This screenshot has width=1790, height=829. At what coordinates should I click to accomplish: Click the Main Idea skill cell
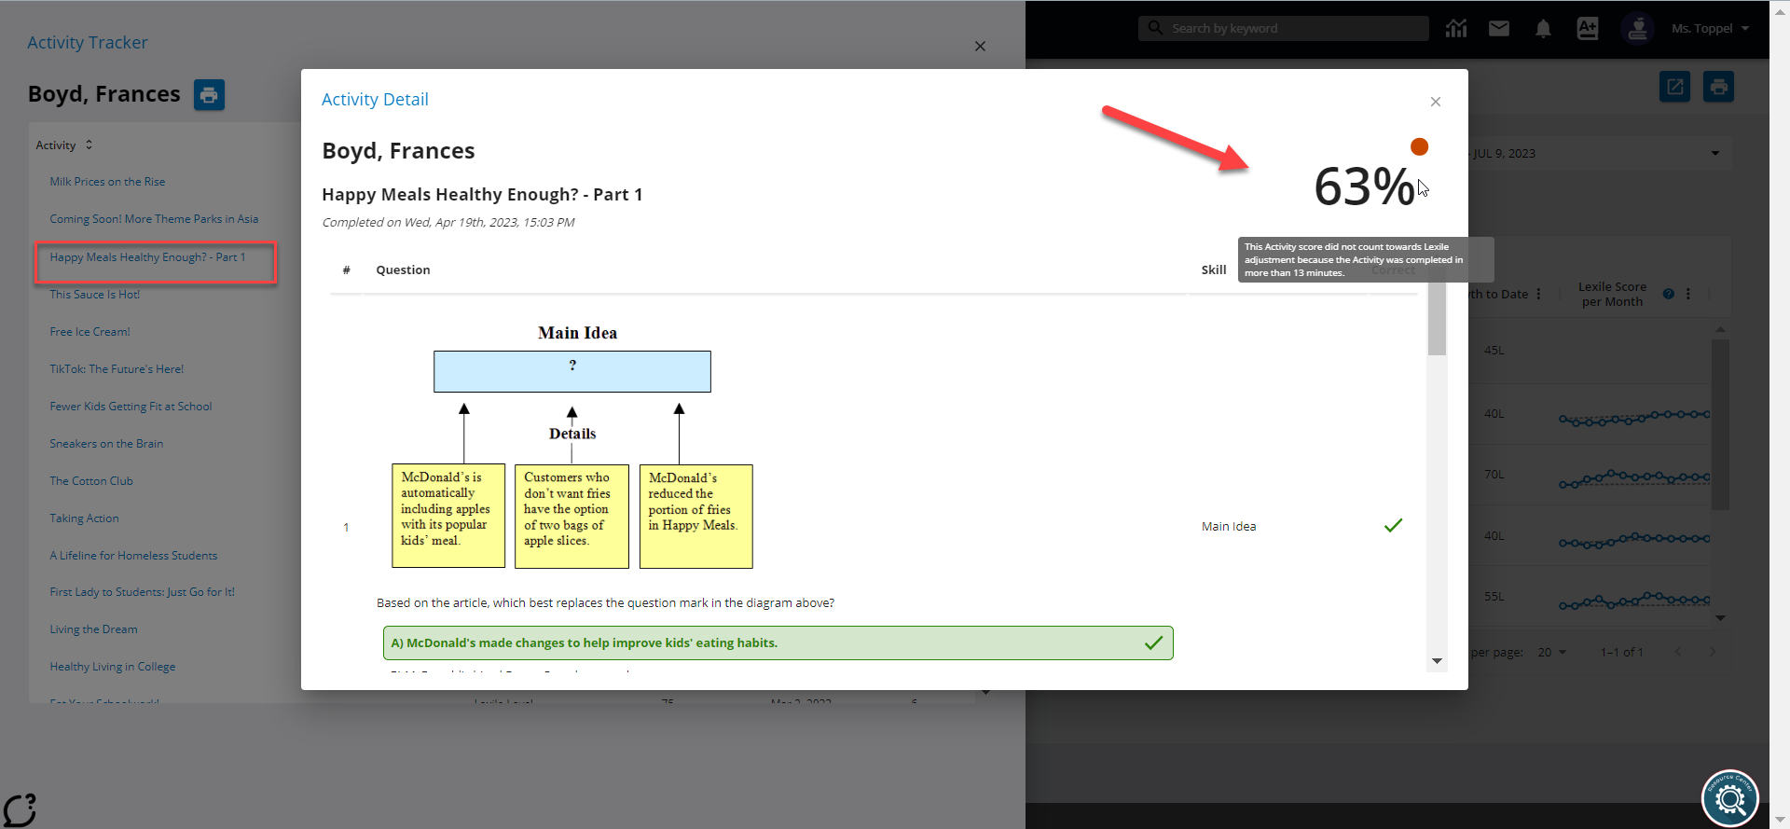[x=1228, y=527]
